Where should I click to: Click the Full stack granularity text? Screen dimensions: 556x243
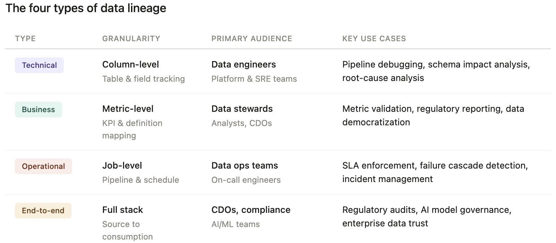[x=122, y=210]
